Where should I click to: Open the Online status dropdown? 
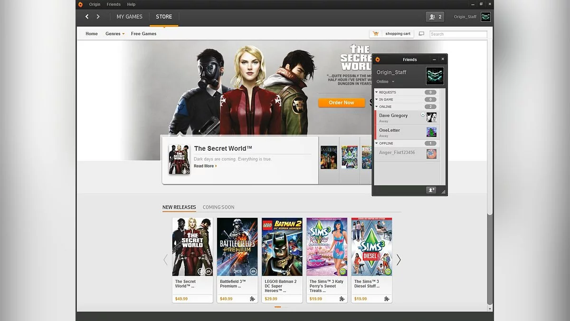click(385, 81)
